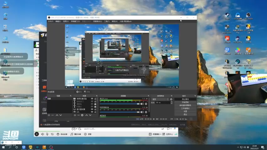Viewport: 267px width, 150px height.
Task: Open the Steam desktop shortcut
Action: pyautogui.click(x=227, y=16)
